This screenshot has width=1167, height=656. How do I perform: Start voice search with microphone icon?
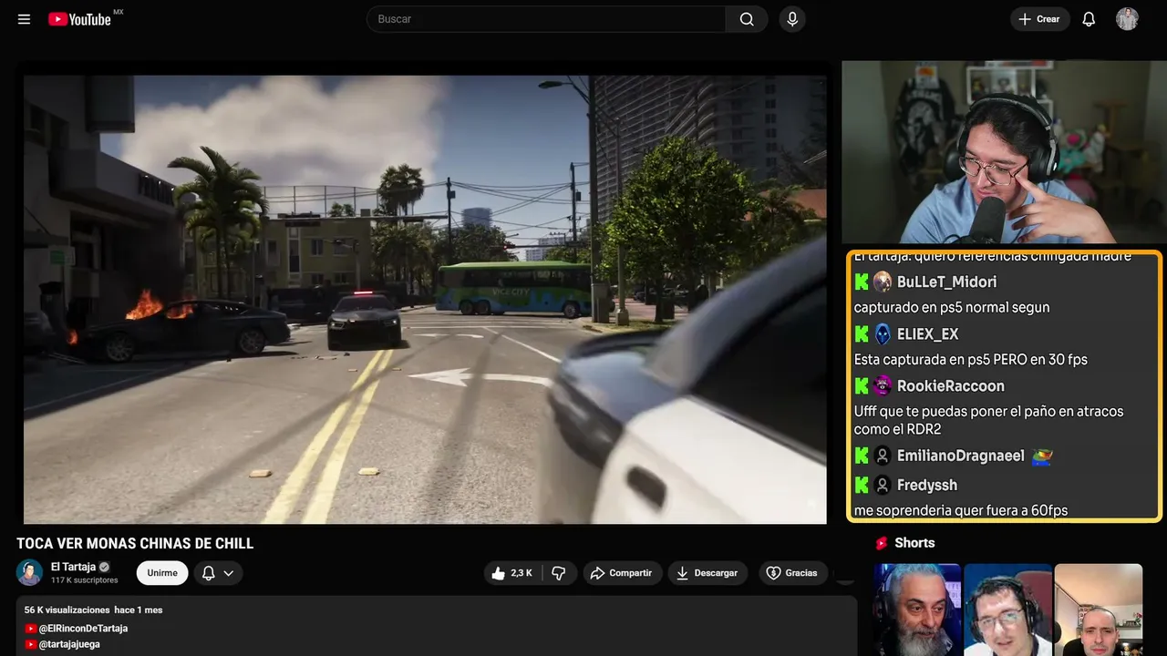792,19
